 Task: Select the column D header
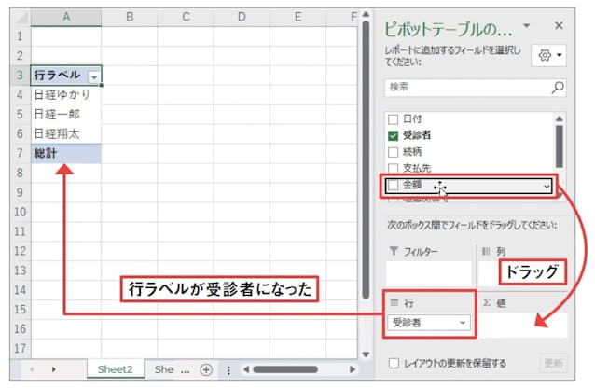pos(242,17)
